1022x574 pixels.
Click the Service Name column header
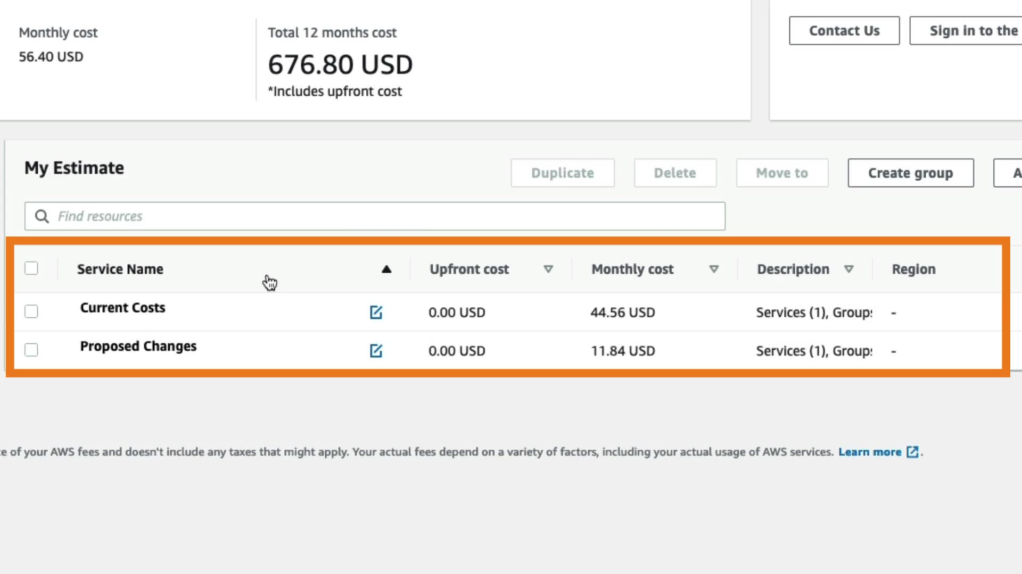click(x=120, y=269)
